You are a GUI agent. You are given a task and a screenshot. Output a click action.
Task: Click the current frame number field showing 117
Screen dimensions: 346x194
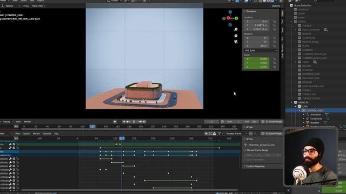tap(211, 122)
